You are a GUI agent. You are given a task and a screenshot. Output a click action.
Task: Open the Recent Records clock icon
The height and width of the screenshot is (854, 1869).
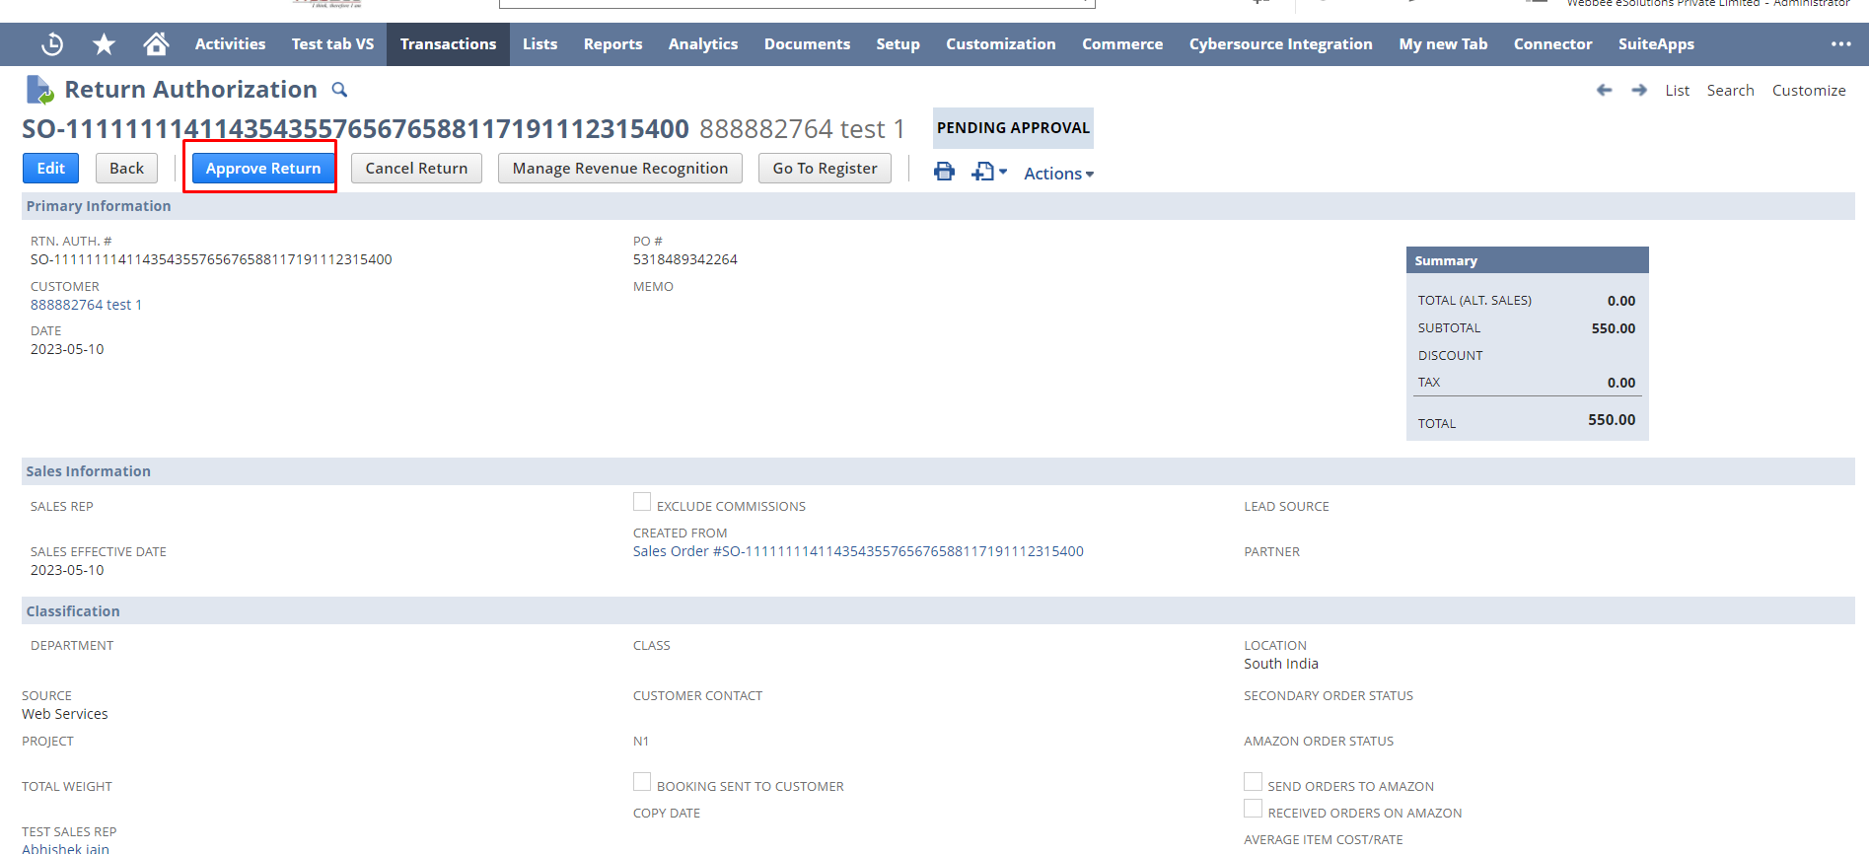[x=52, y=44]
